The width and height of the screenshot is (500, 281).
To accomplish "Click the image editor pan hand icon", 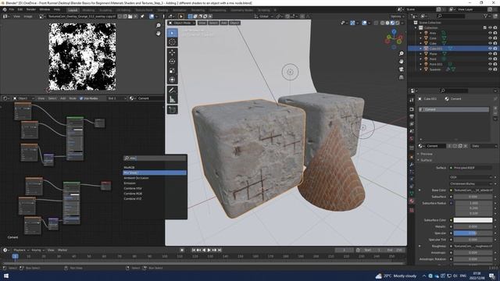I will pos(159,33).
